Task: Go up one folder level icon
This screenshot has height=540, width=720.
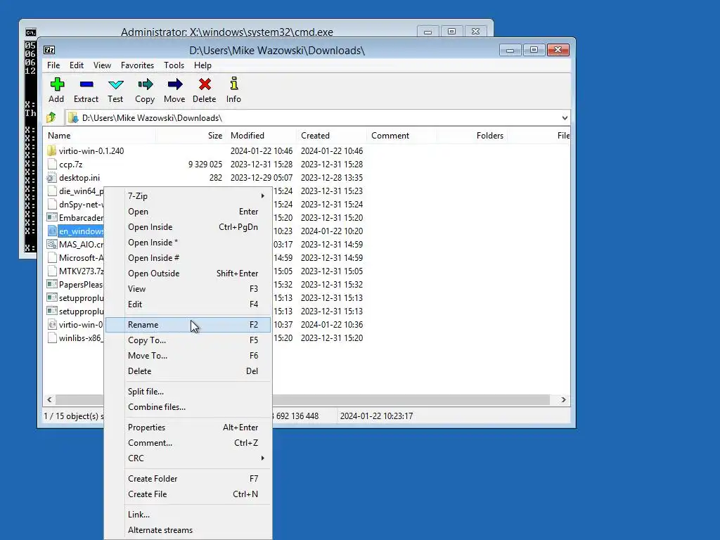Action: click(x=51, y=118)
